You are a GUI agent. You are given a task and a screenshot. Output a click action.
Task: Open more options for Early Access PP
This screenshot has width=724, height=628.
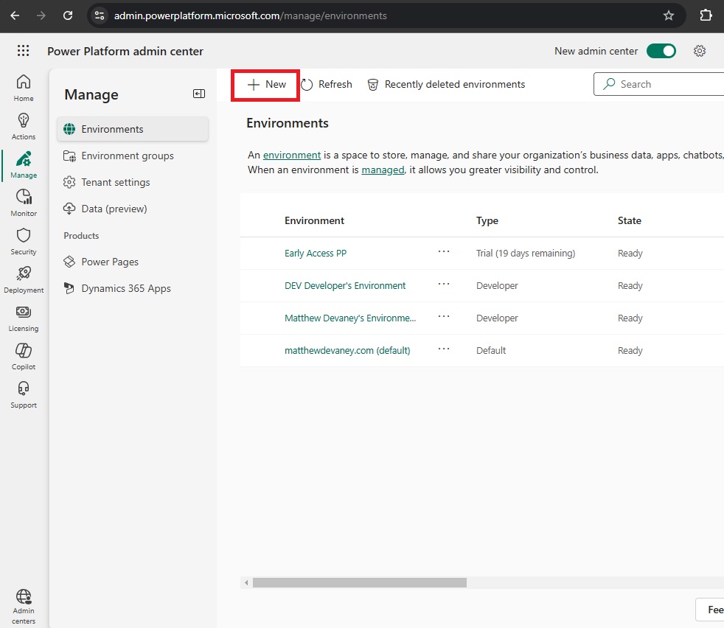(444, 251)
